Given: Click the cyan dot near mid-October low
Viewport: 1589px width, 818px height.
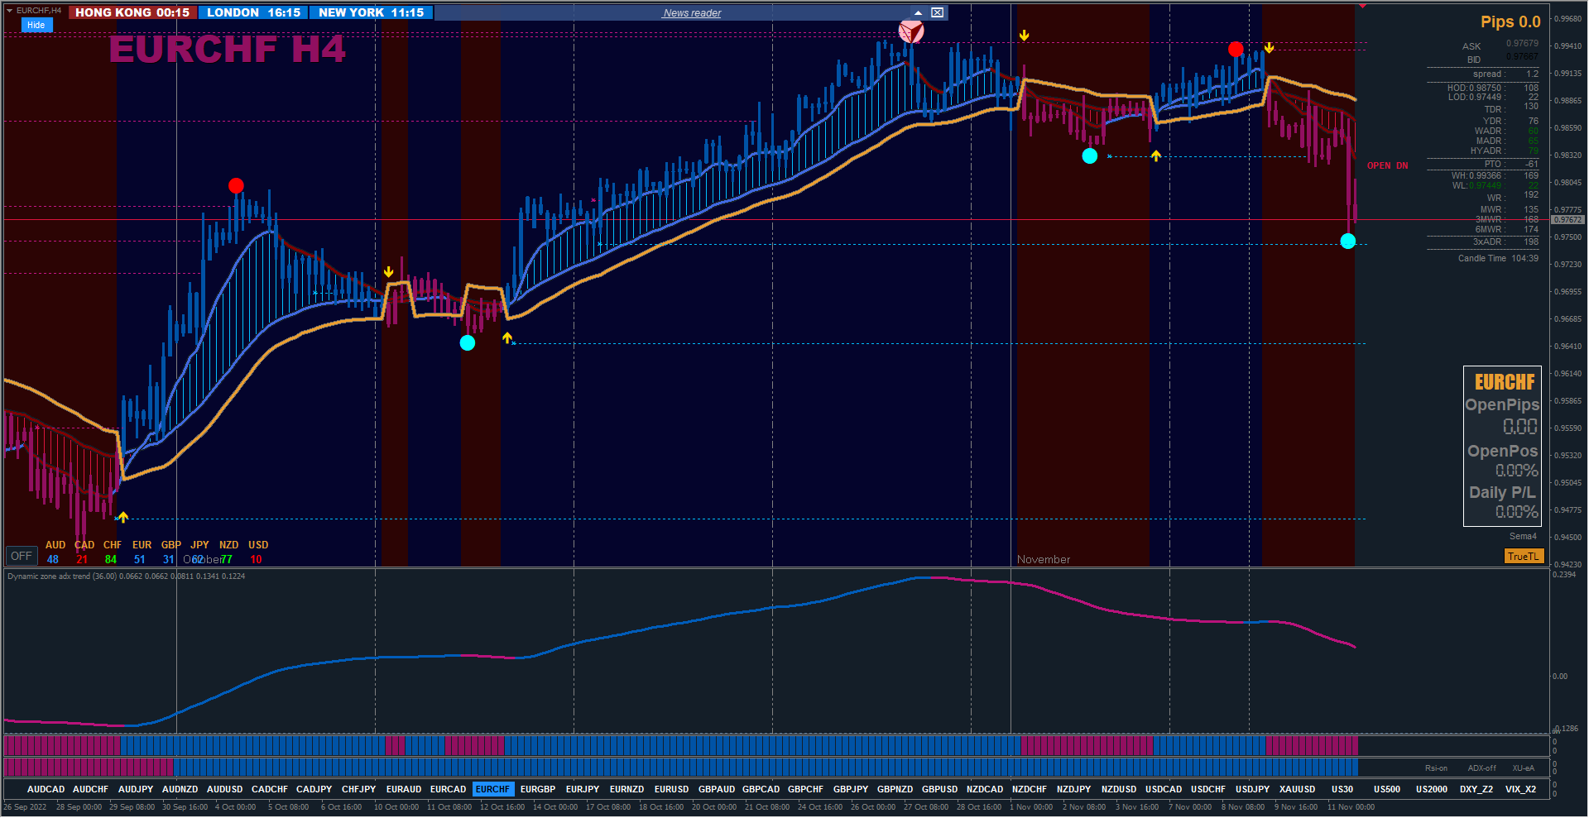Looking at the screenshot, I should click(468, 342).
